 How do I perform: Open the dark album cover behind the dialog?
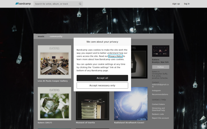click(x=139, y=62)
